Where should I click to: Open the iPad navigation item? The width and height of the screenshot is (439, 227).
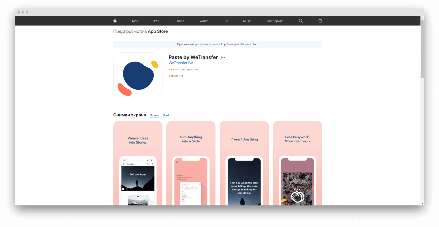pyautogui.click(x=156, y=21)
